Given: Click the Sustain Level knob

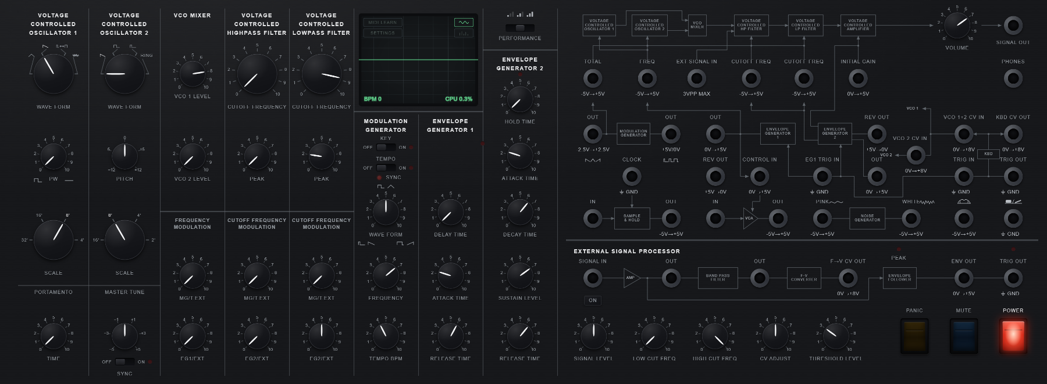Looking at the screenshot, I should [520, 275].
